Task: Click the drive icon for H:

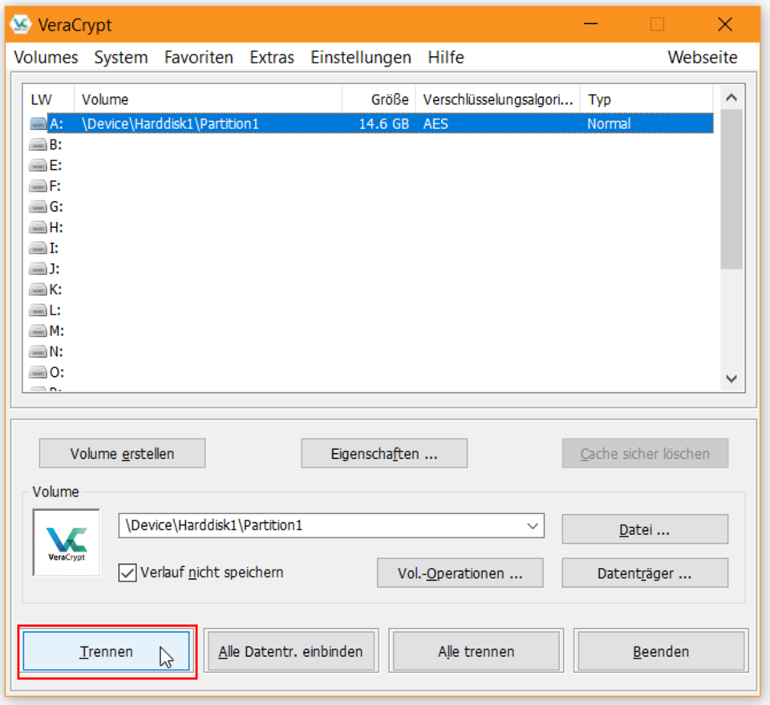Action: (38, 227)
